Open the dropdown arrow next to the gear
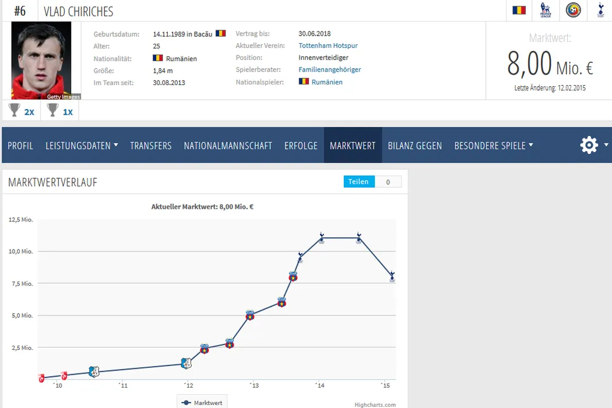This screenshot has width=612, height=408. 606,145
